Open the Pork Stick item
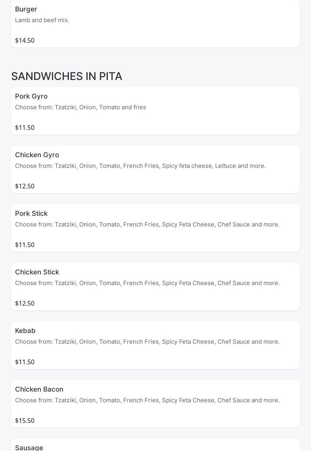311x451 pixels. (31, 213)
